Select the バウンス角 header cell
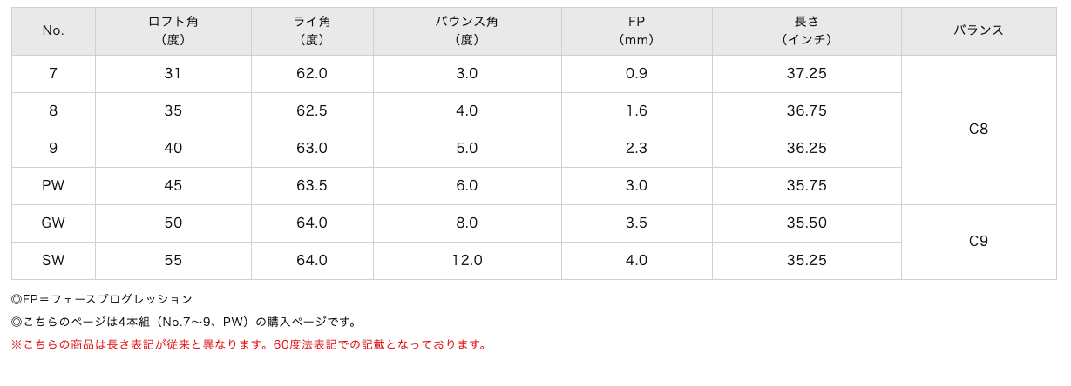1071x386 pixels. click(x=467, y=30)
